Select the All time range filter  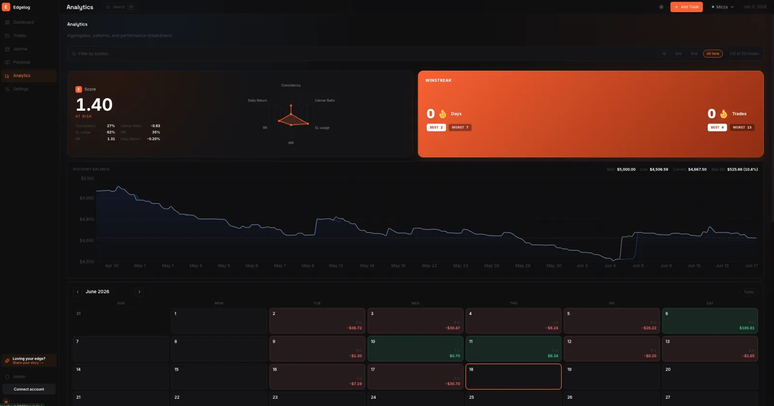coord(713,54)
